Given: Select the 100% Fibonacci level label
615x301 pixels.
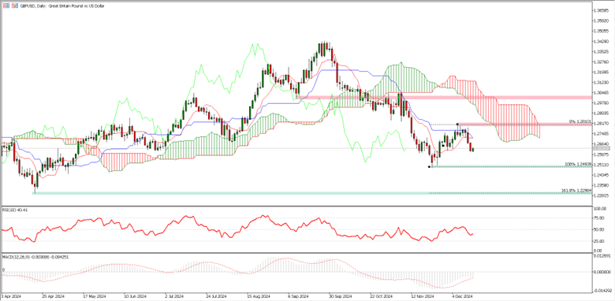Looking at the screenshot, I should 578,164.
